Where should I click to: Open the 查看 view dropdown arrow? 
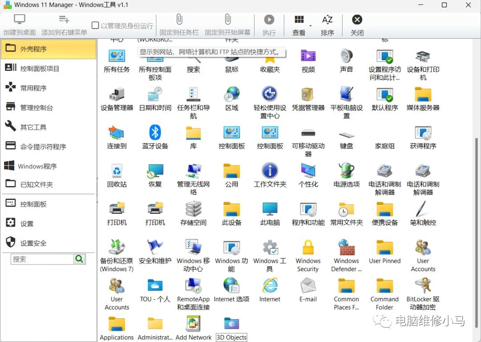[x=310, y=26]
